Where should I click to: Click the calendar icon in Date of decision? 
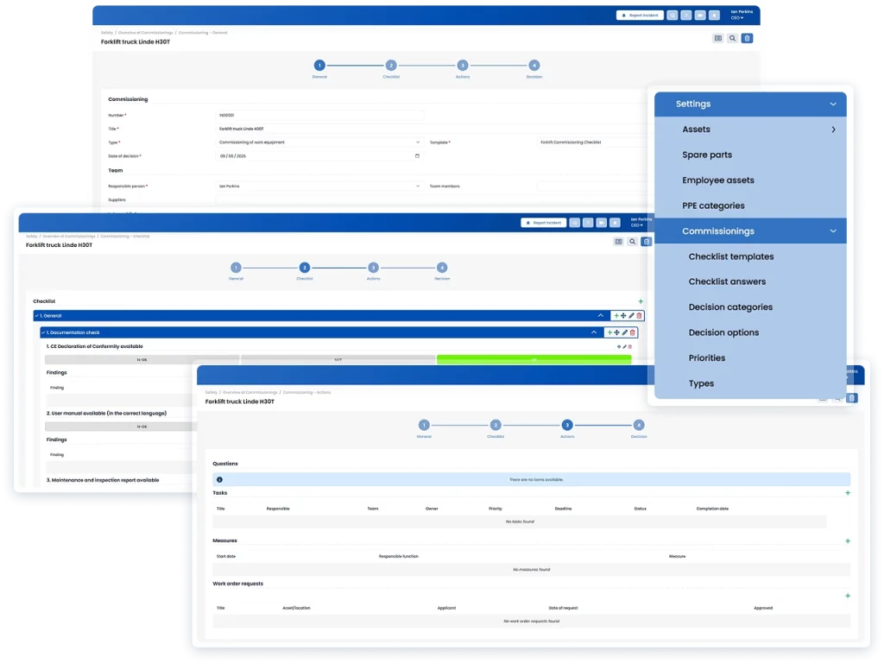point(418,156)
